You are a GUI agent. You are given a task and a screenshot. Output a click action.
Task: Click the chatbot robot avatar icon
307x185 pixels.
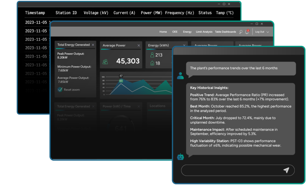(x=180, y=157)
